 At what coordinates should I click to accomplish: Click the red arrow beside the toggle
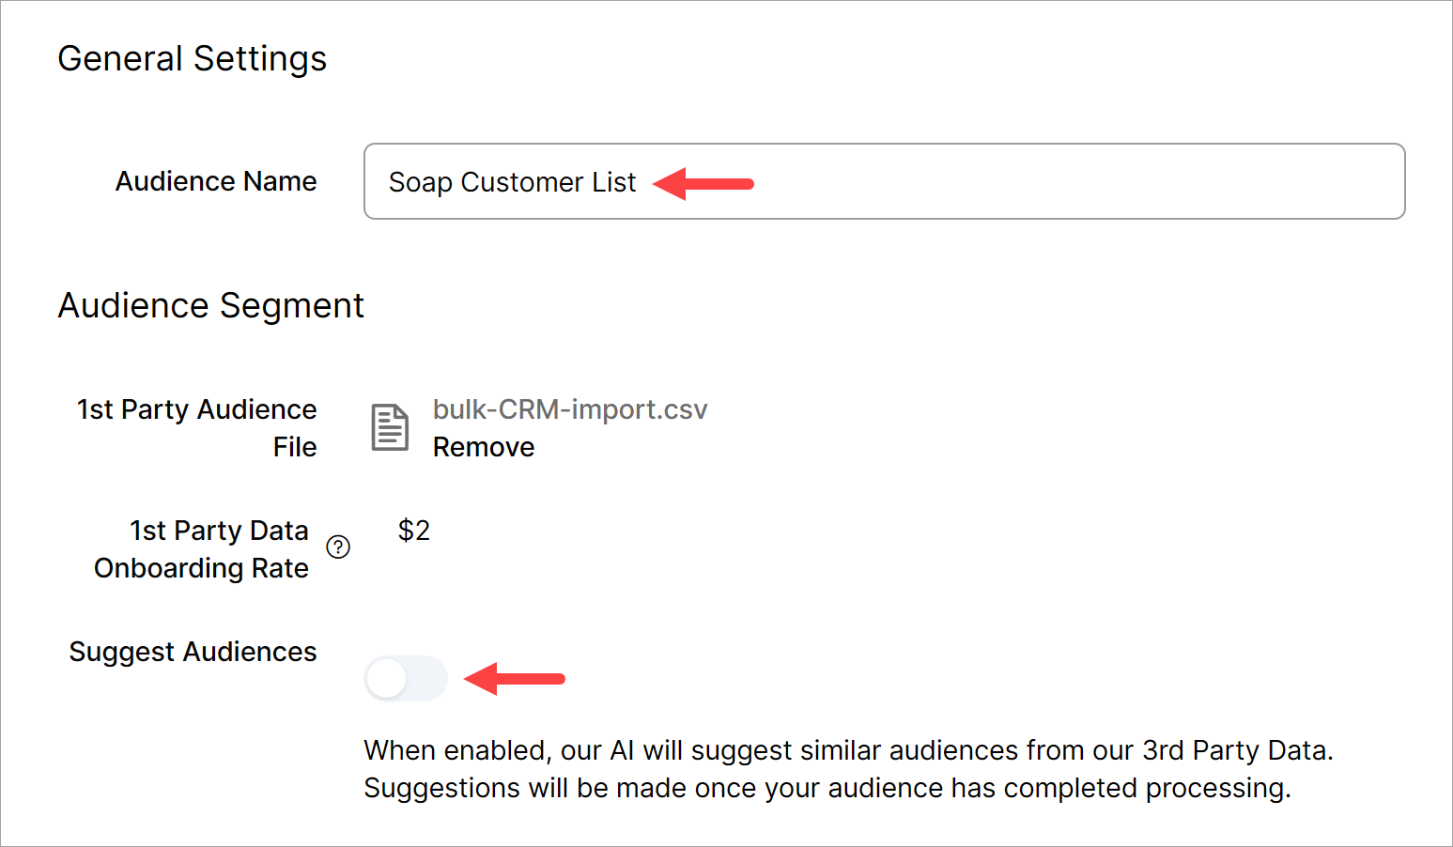pos(515,678)
